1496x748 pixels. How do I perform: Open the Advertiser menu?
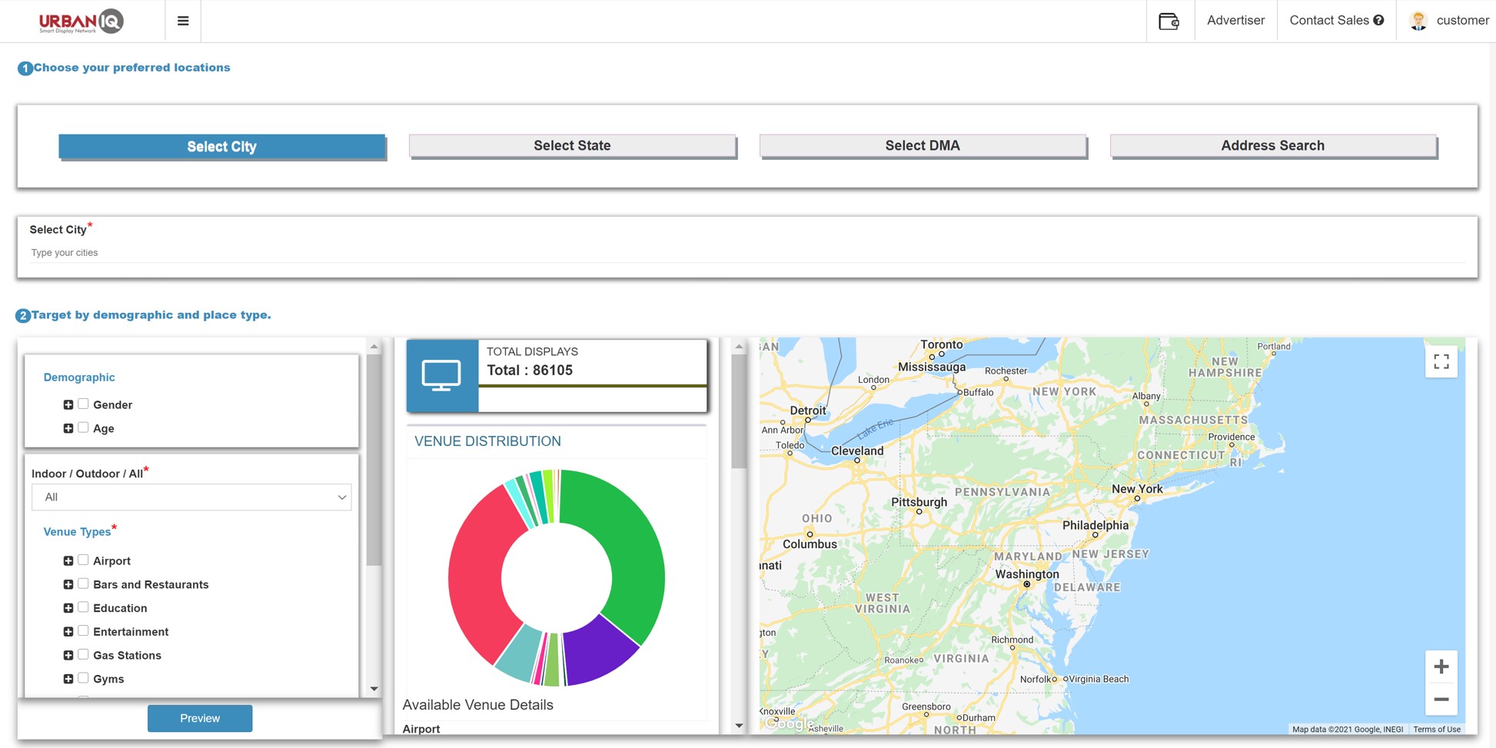tap(1235, 20)
